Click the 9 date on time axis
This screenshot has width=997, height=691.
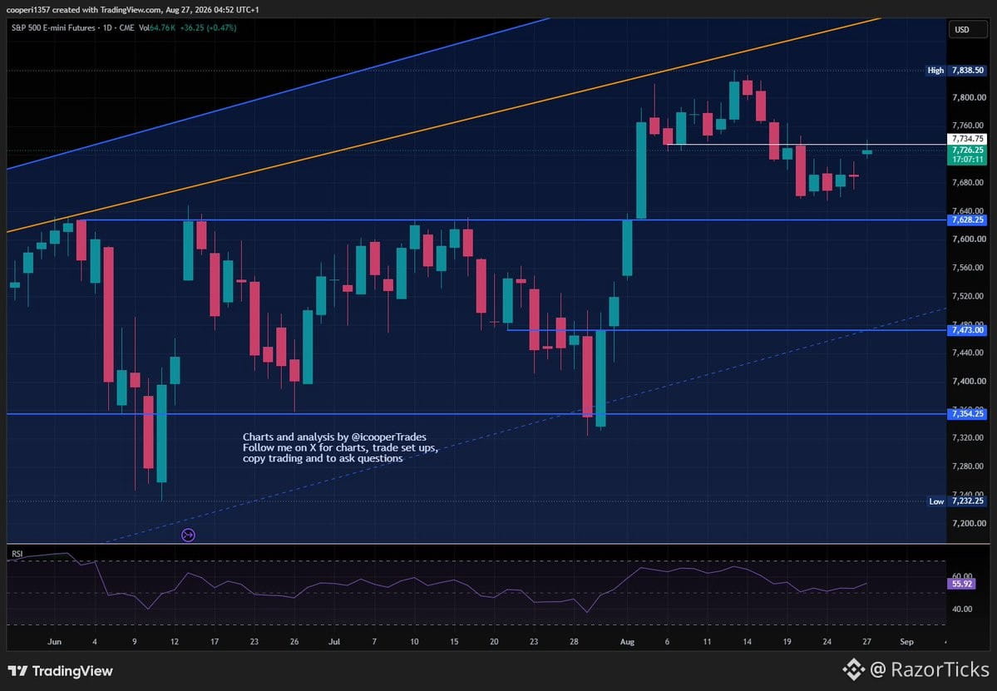pos(134,641)
